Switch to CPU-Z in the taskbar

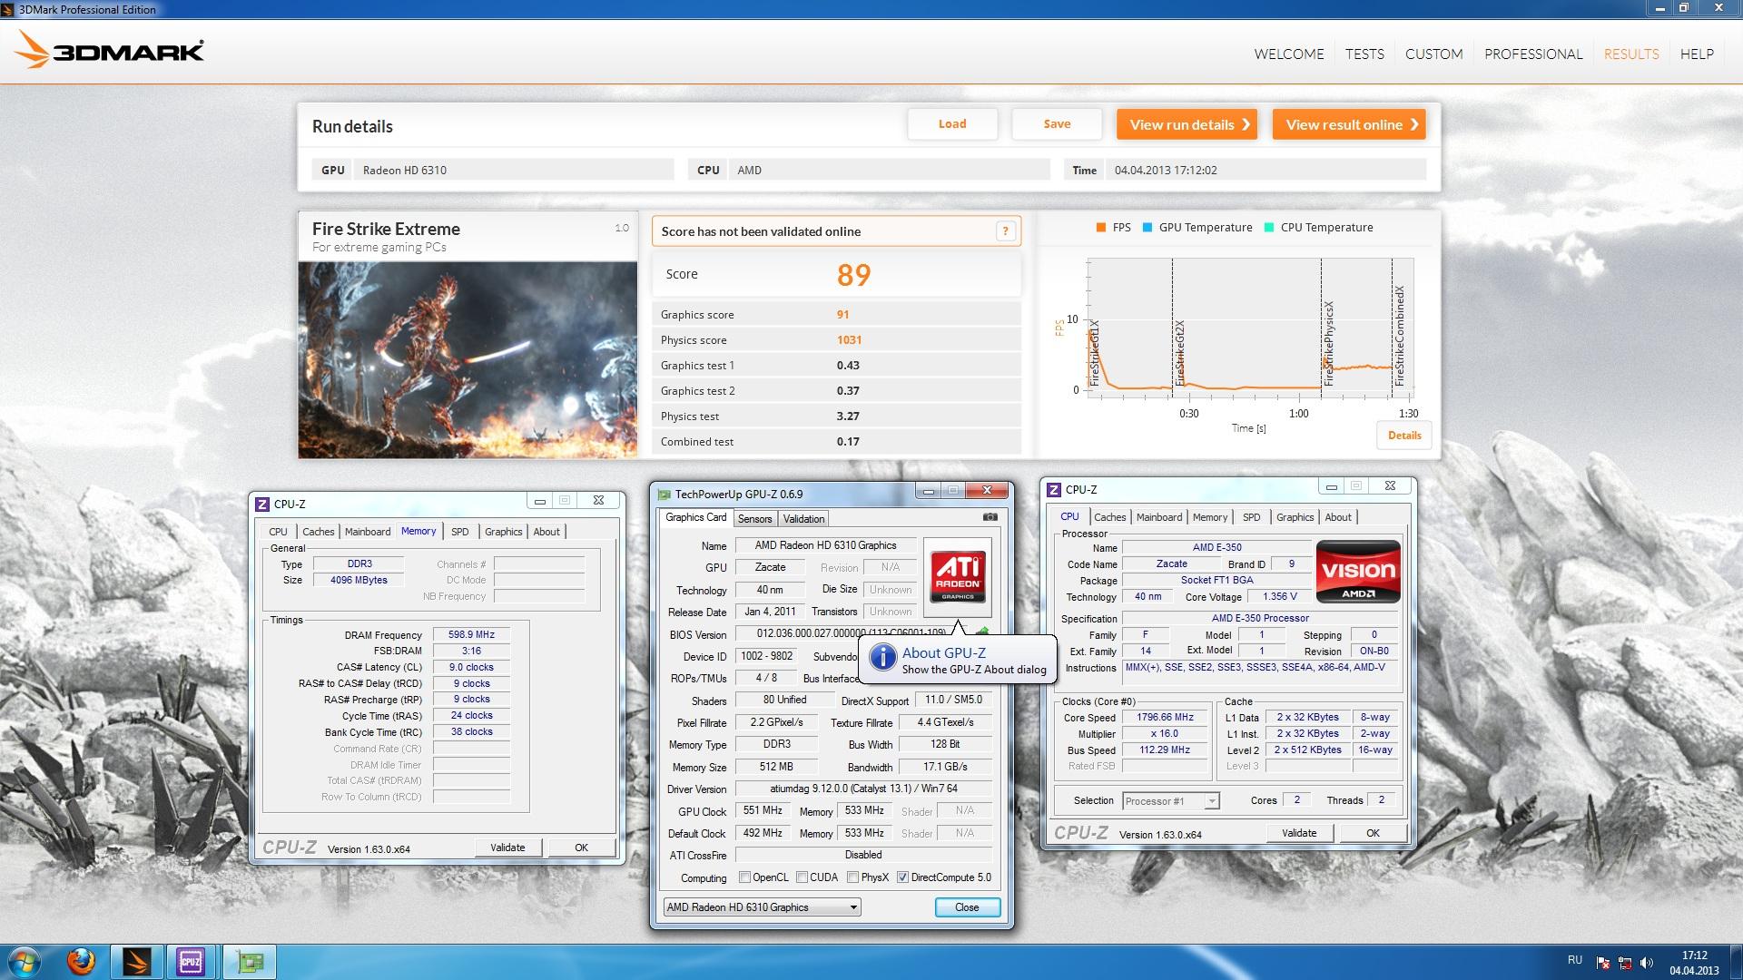(192, 962)
